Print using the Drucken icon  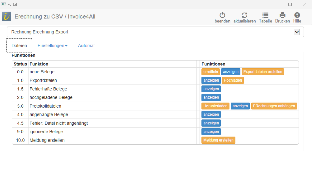pyautogui.click(x=282, y=15)
